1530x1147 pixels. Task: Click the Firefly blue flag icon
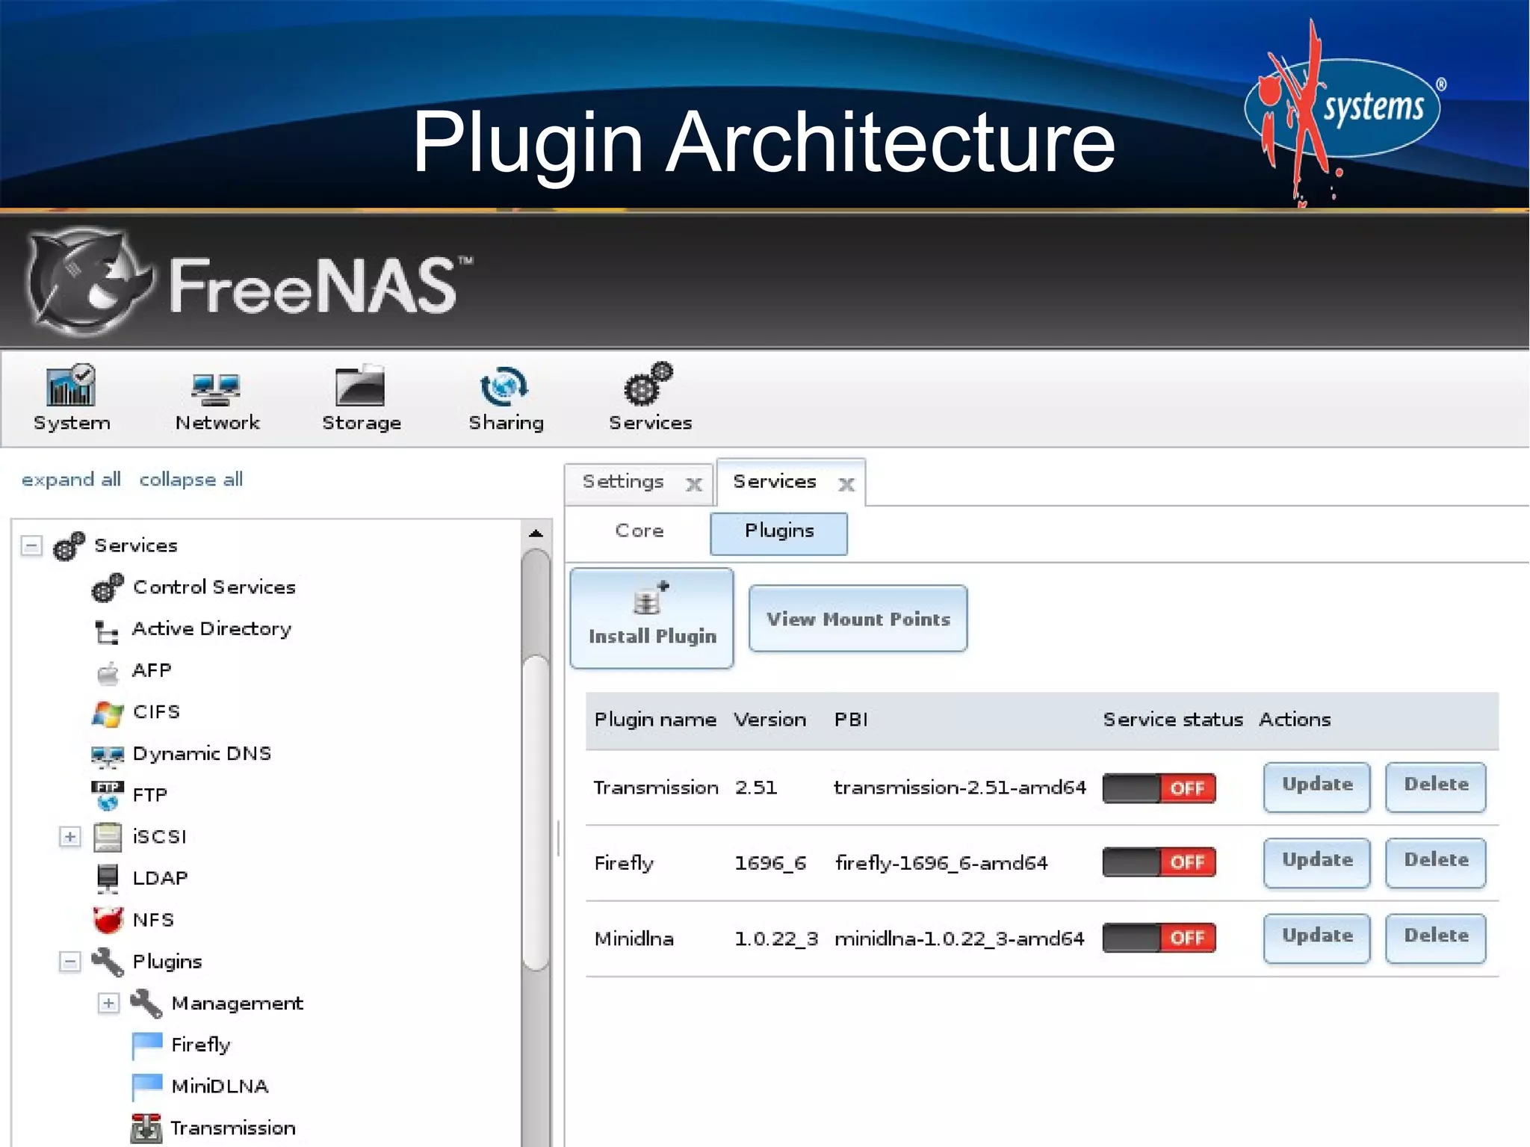tap(146, 1045)
